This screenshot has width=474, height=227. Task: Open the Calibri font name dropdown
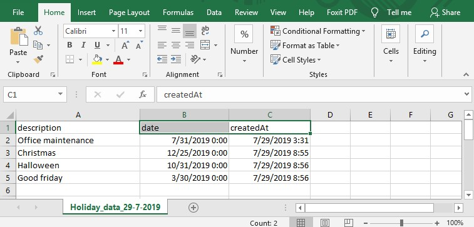coord(114,31)
